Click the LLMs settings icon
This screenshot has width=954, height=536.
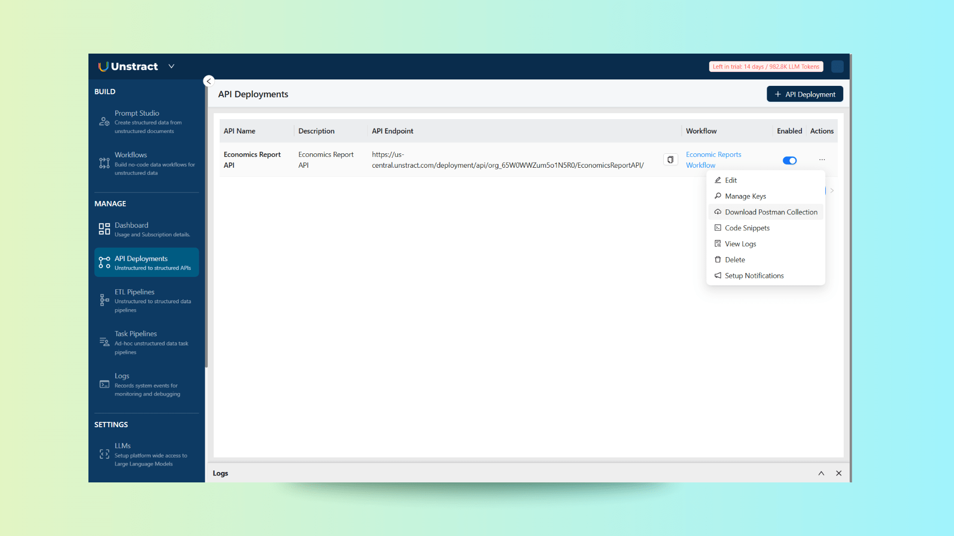tap(104, 454)
